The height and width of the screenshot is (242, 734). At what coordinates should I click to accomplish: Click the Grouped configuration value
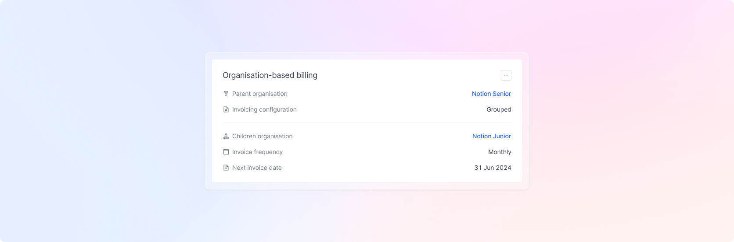[499, 109]
